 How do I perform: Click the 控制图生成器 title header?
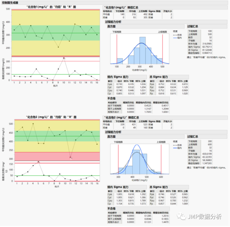click(x=10, y=3)
